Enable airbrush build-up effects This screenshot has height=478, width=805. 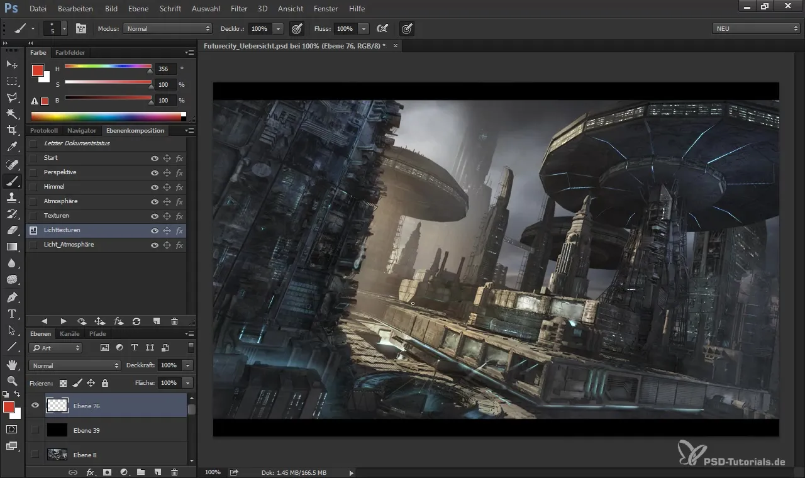(x=382, y=28)
